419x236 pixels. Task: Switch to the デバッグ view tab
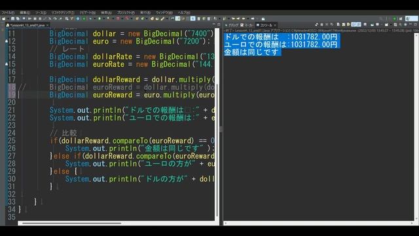(x=232, y=25)
